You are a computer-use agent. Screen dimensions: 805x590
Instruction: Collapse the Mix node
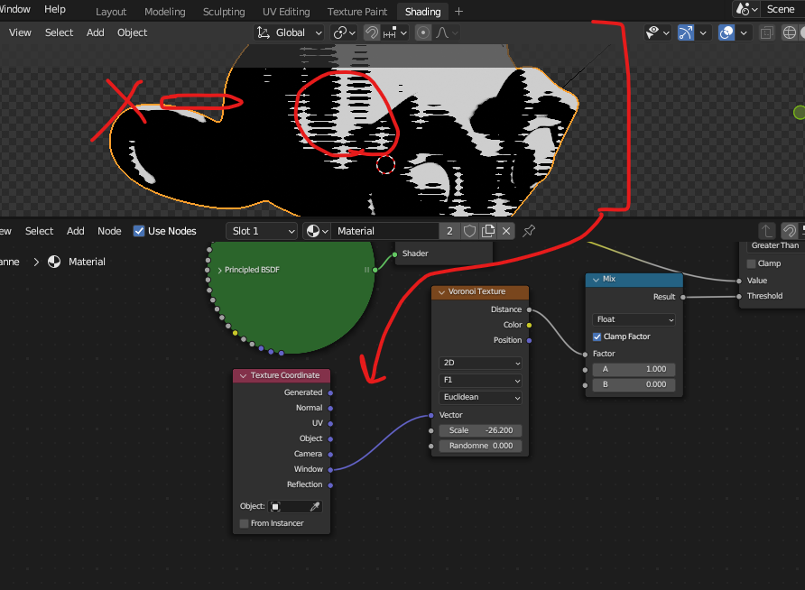pos(596,279)
